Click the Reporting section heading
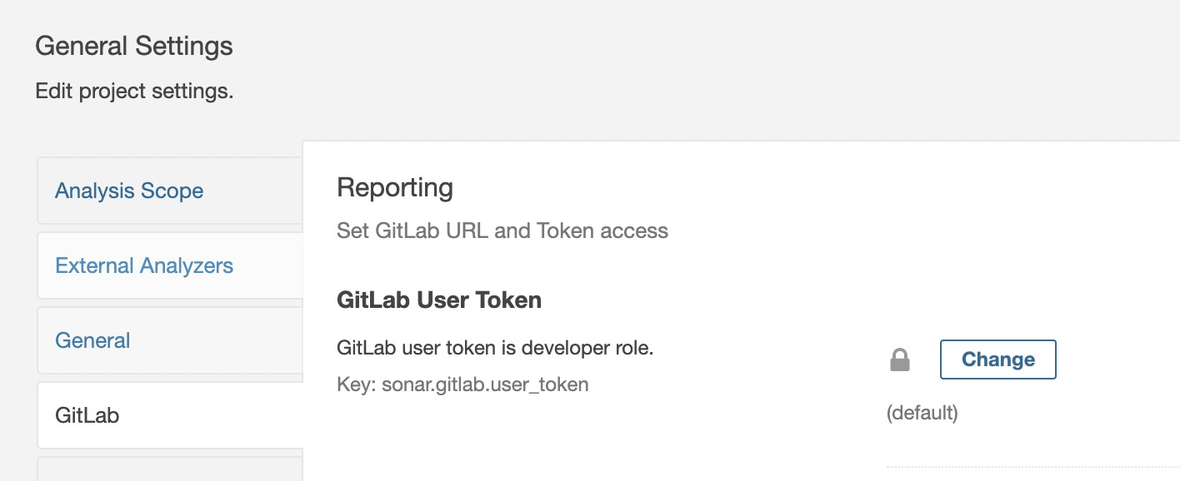The width and height of the screenshot is (1180, 481). tap(395, 188)
